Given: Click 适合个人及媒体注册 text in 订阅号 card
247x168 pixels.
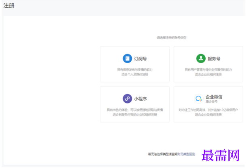Looking at the screenshot, I should pyautogui.click(x=135, y=74).
